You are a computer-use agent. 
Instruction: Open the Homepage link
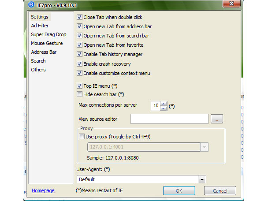pyautogui.click(x=43, y=190)
